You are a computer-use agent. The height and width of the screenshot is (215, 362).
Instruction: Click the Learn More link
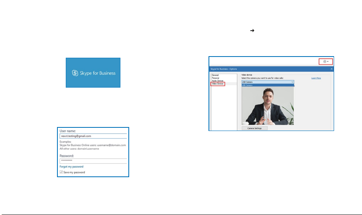[x=316, y=78]
